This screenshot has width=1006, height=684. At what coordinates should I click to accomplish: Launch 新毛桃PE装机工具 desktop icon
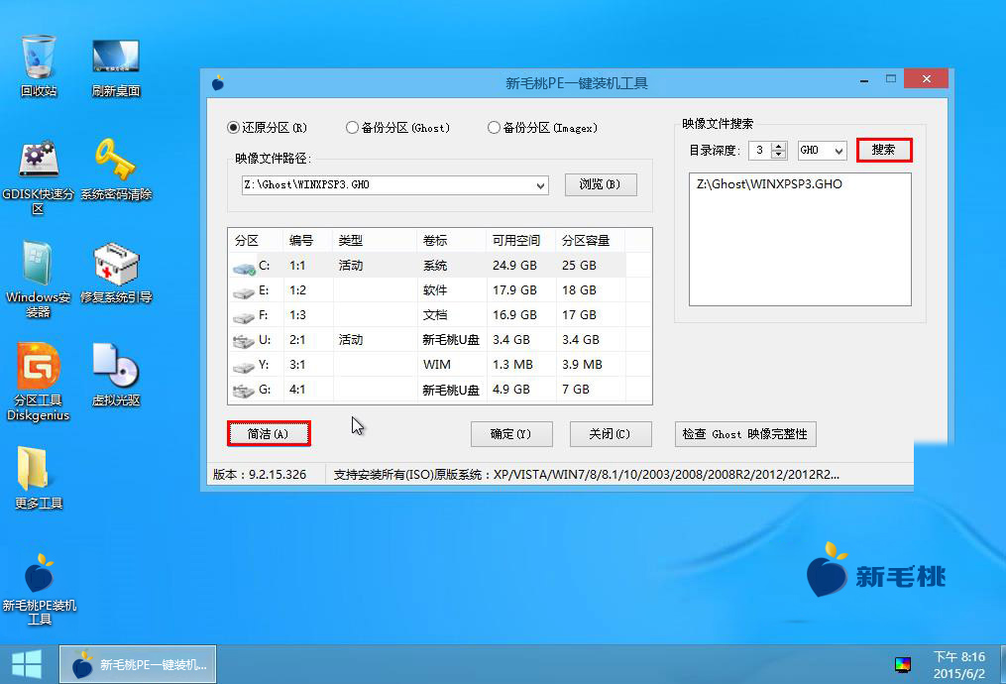(x=39, y=589)
